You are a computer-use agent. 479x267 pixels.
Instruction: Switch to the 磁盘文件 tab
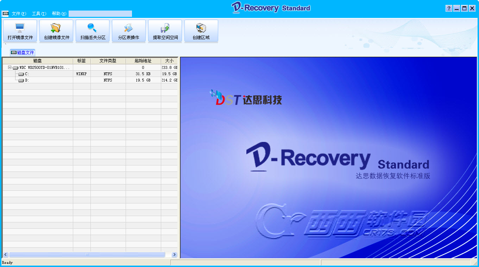pyautogui.click(x=23, y=53)
